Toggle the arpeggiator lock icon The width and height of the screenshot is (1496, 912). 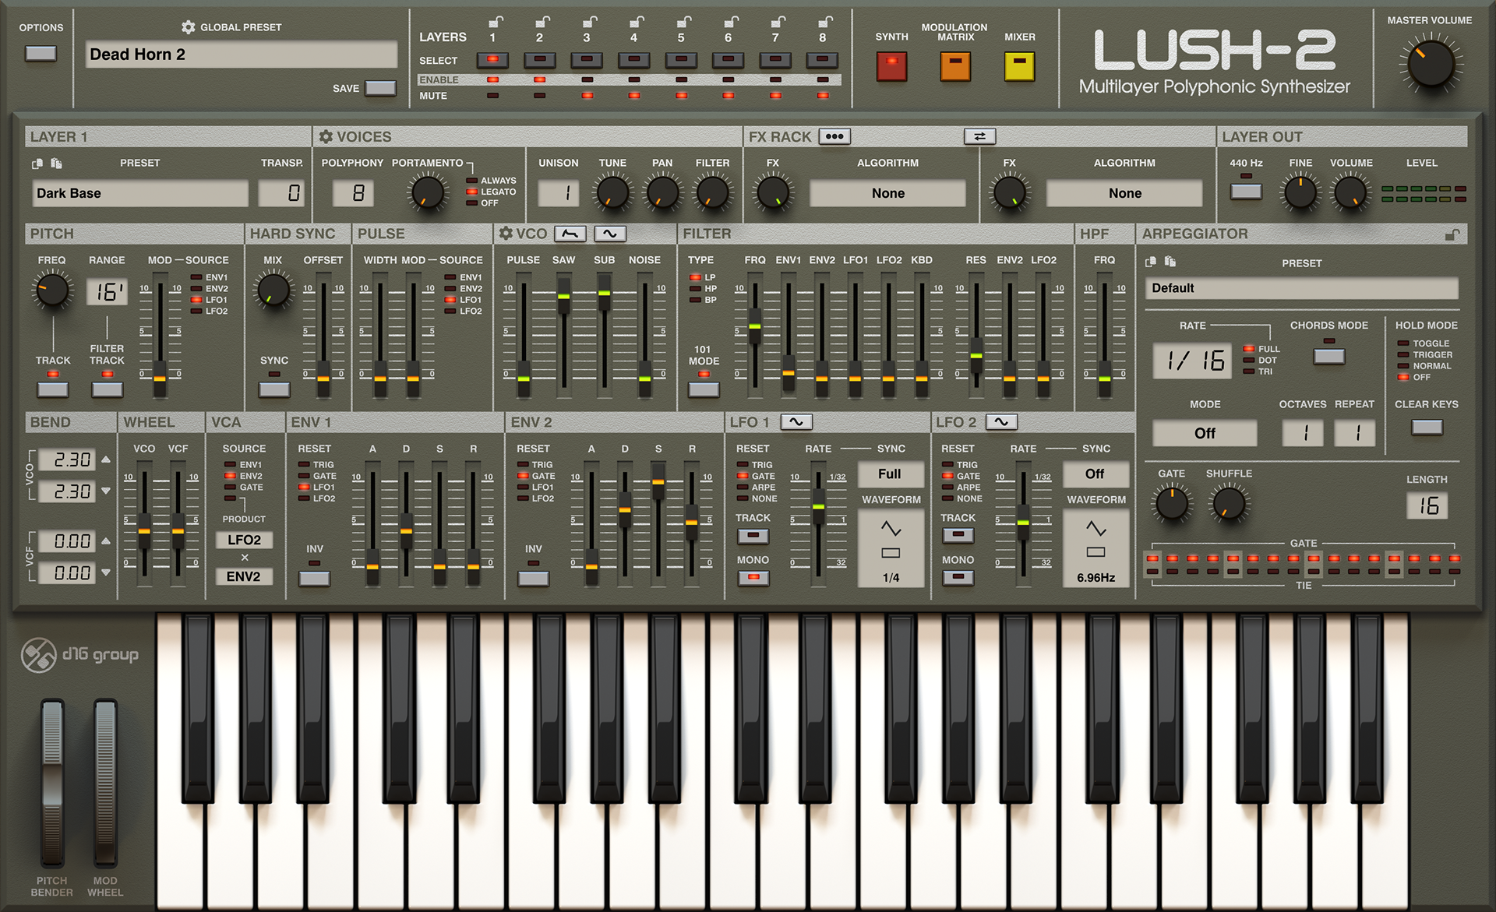[x=1452, y=234]
